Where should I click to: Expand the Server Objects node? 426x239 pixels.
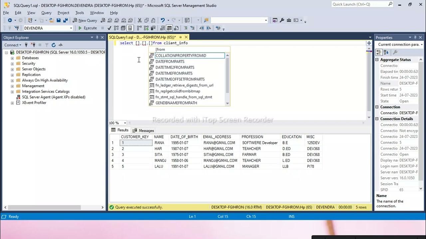tap(12, 69)
